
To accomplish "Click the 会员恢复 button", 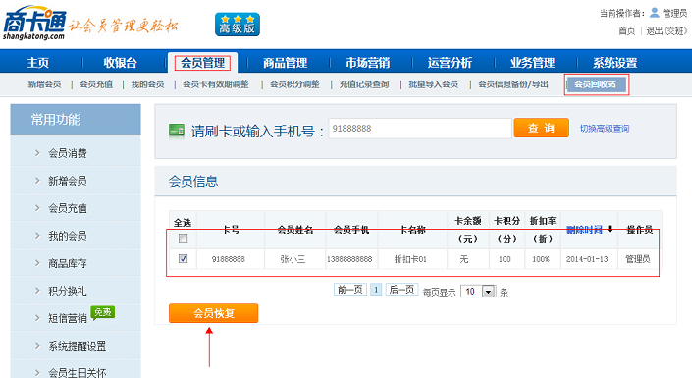I will pos(214,313).
